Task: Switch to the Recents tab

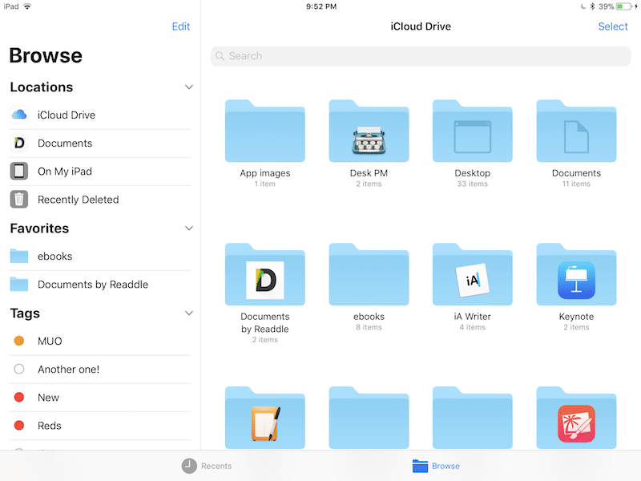Action: pyautogui.click(x=207, y=466)
